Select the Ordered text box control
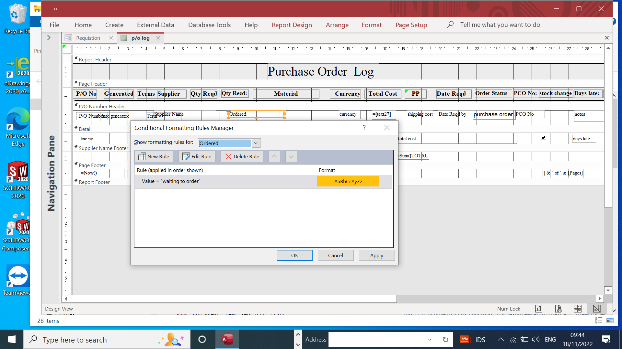Image resolution: width=622 pixels, height=349 pixels. coord(256,114)
